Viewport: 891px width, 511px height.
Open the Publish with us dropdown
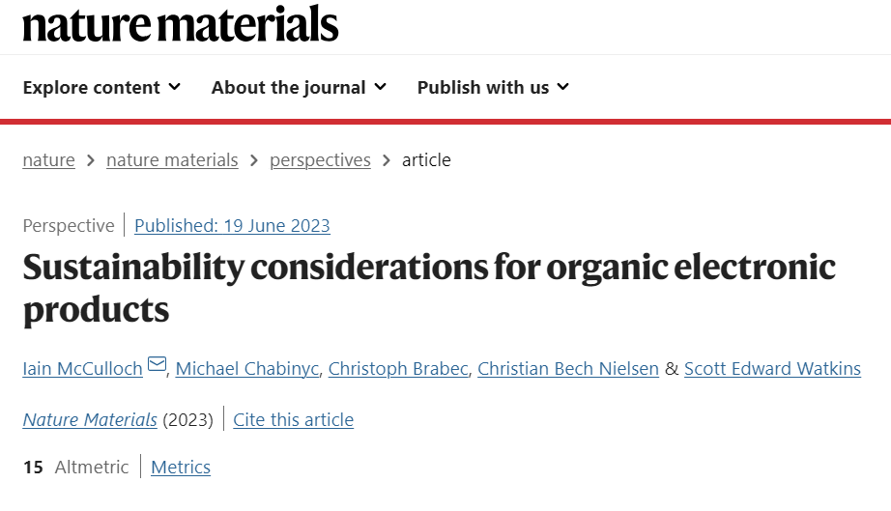[x=493, y=88]
